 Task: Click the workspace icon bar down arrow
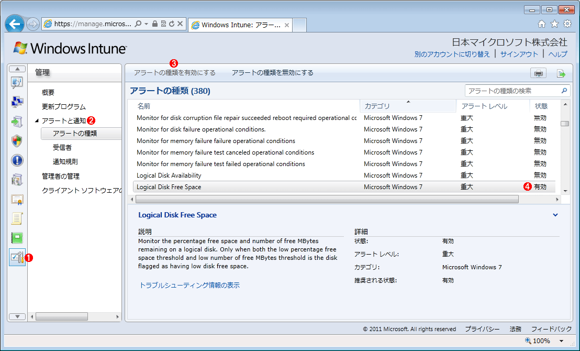coord(17,316)
